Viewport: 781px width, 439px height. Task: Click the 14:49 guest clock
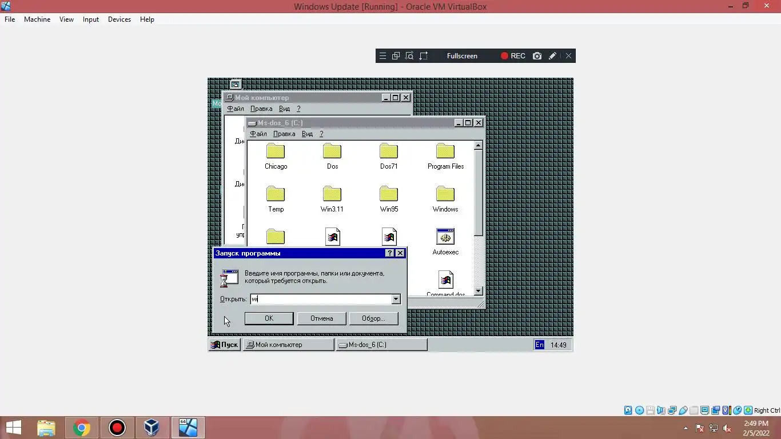click(558, 345)
